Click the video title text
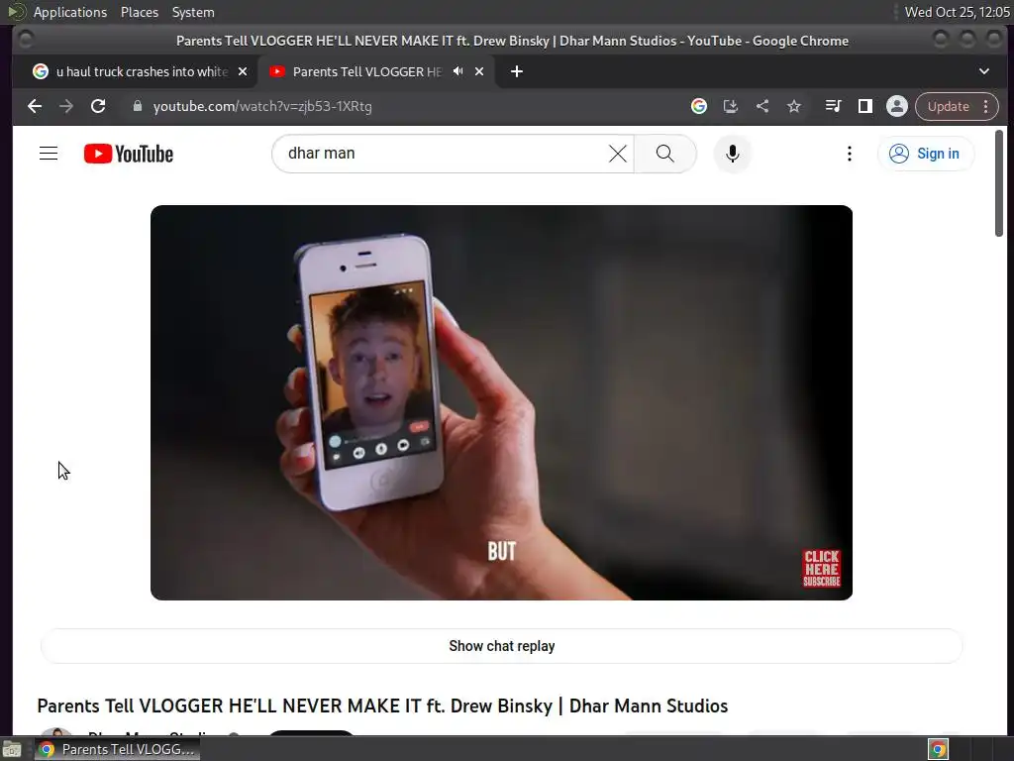Image resolution: width=1014 pixels, height=761 pixels. [x=382, y=706]
